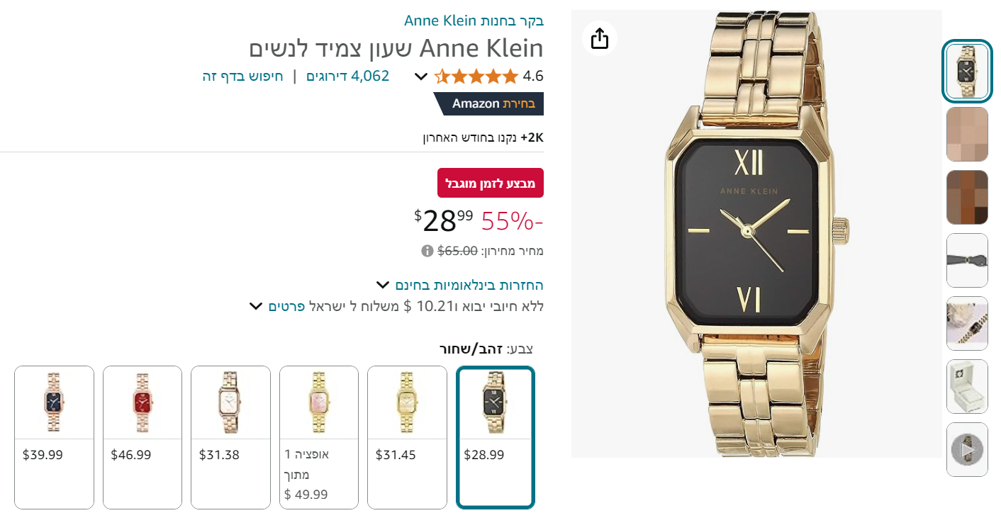
Task: Select the white gift box thumbnail
Action: tap(967, 386)
